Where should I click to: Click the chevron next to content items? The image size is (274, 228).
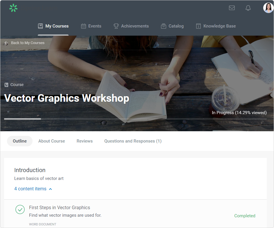[x=51, y=189]
